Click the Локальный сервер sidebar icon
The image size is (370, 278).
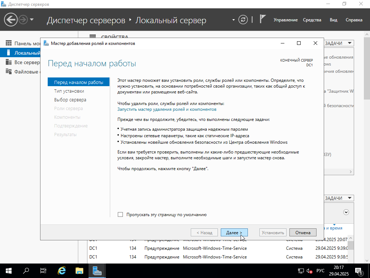[x=9, y=52]
